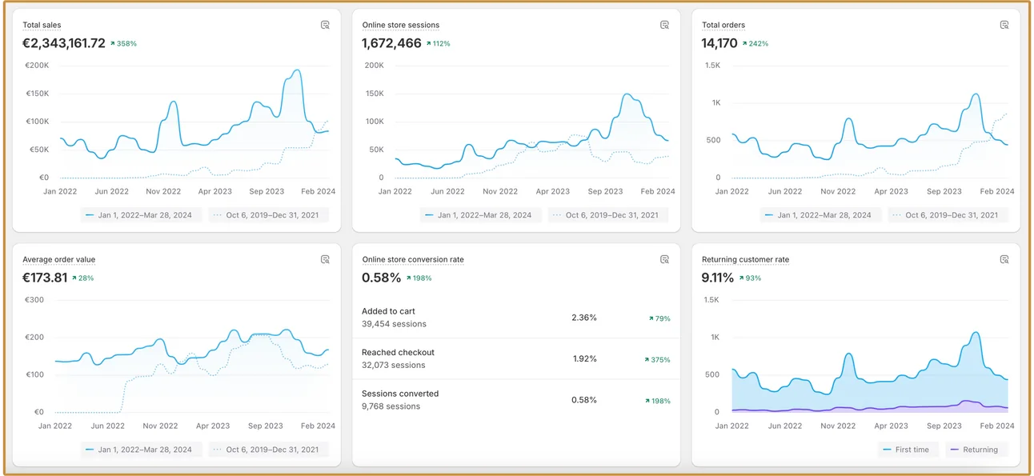Toggle the First time legend series
The image size is (1034, 476).
click(x=907, y=450)
